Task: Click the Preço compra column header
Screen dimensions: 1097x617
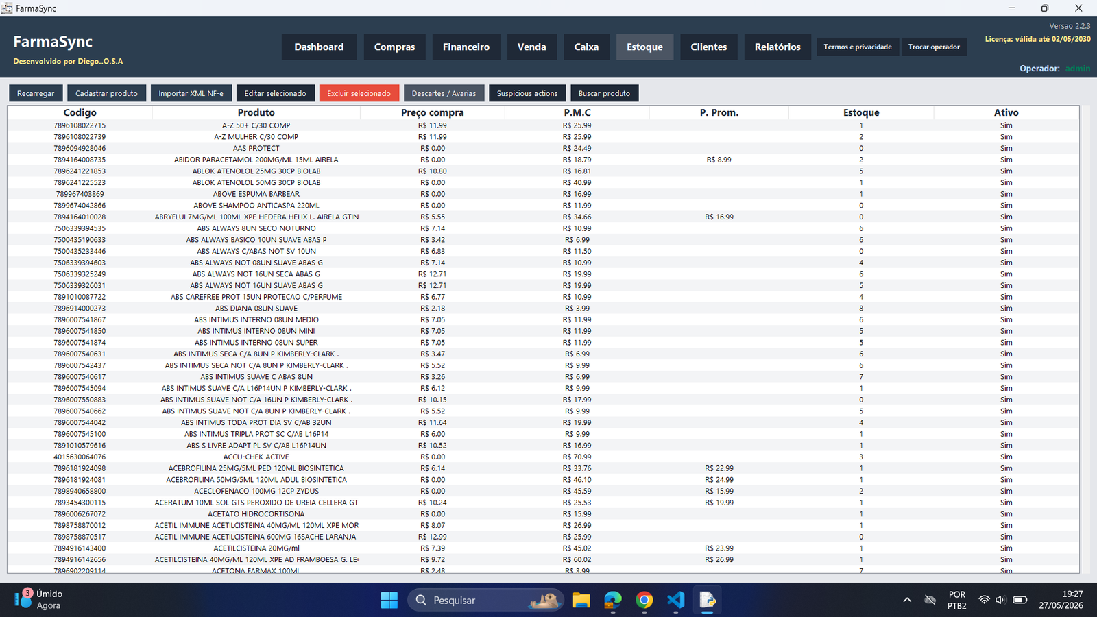Action: [x=433, y=112]
